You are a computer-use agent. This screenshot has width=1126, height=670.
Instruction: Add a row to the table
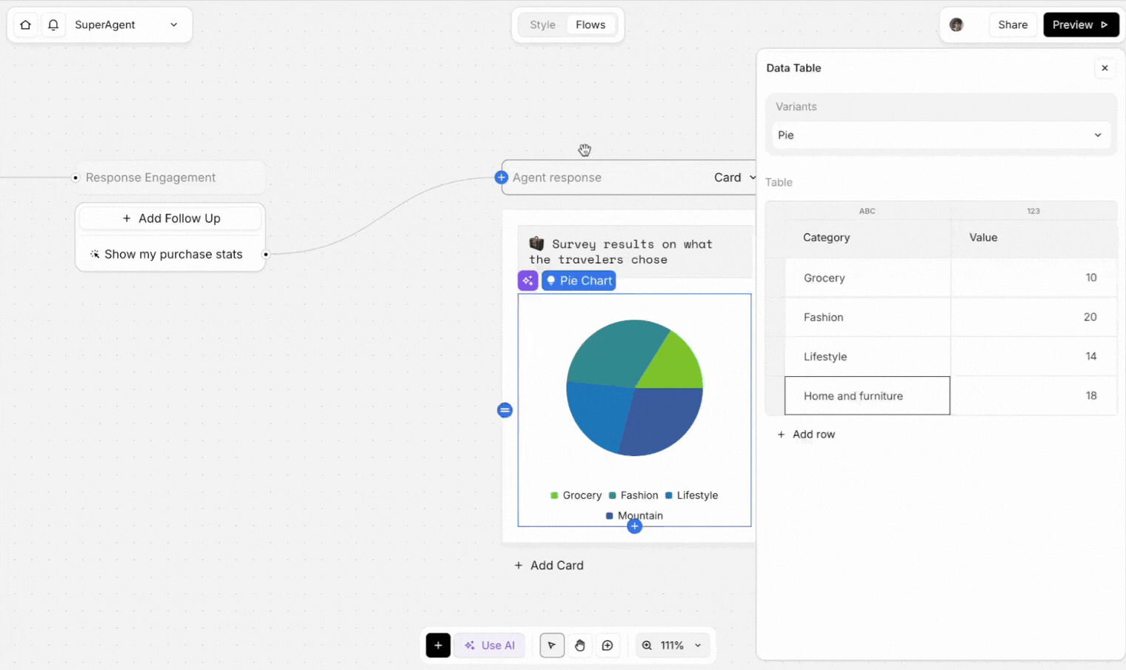point(806,435)
